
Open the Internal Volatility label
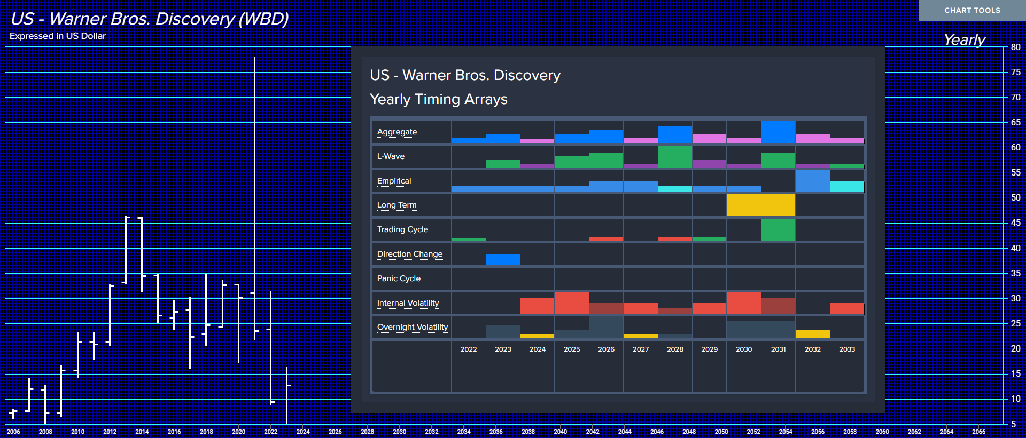click(408, 303)
